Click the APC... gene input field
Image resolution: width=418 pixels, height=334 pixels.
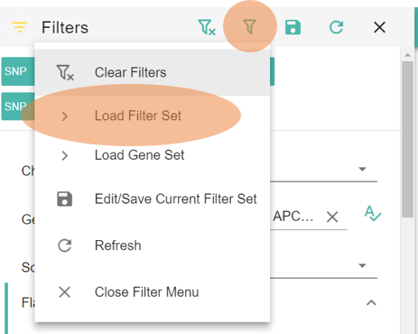[309, 217]
